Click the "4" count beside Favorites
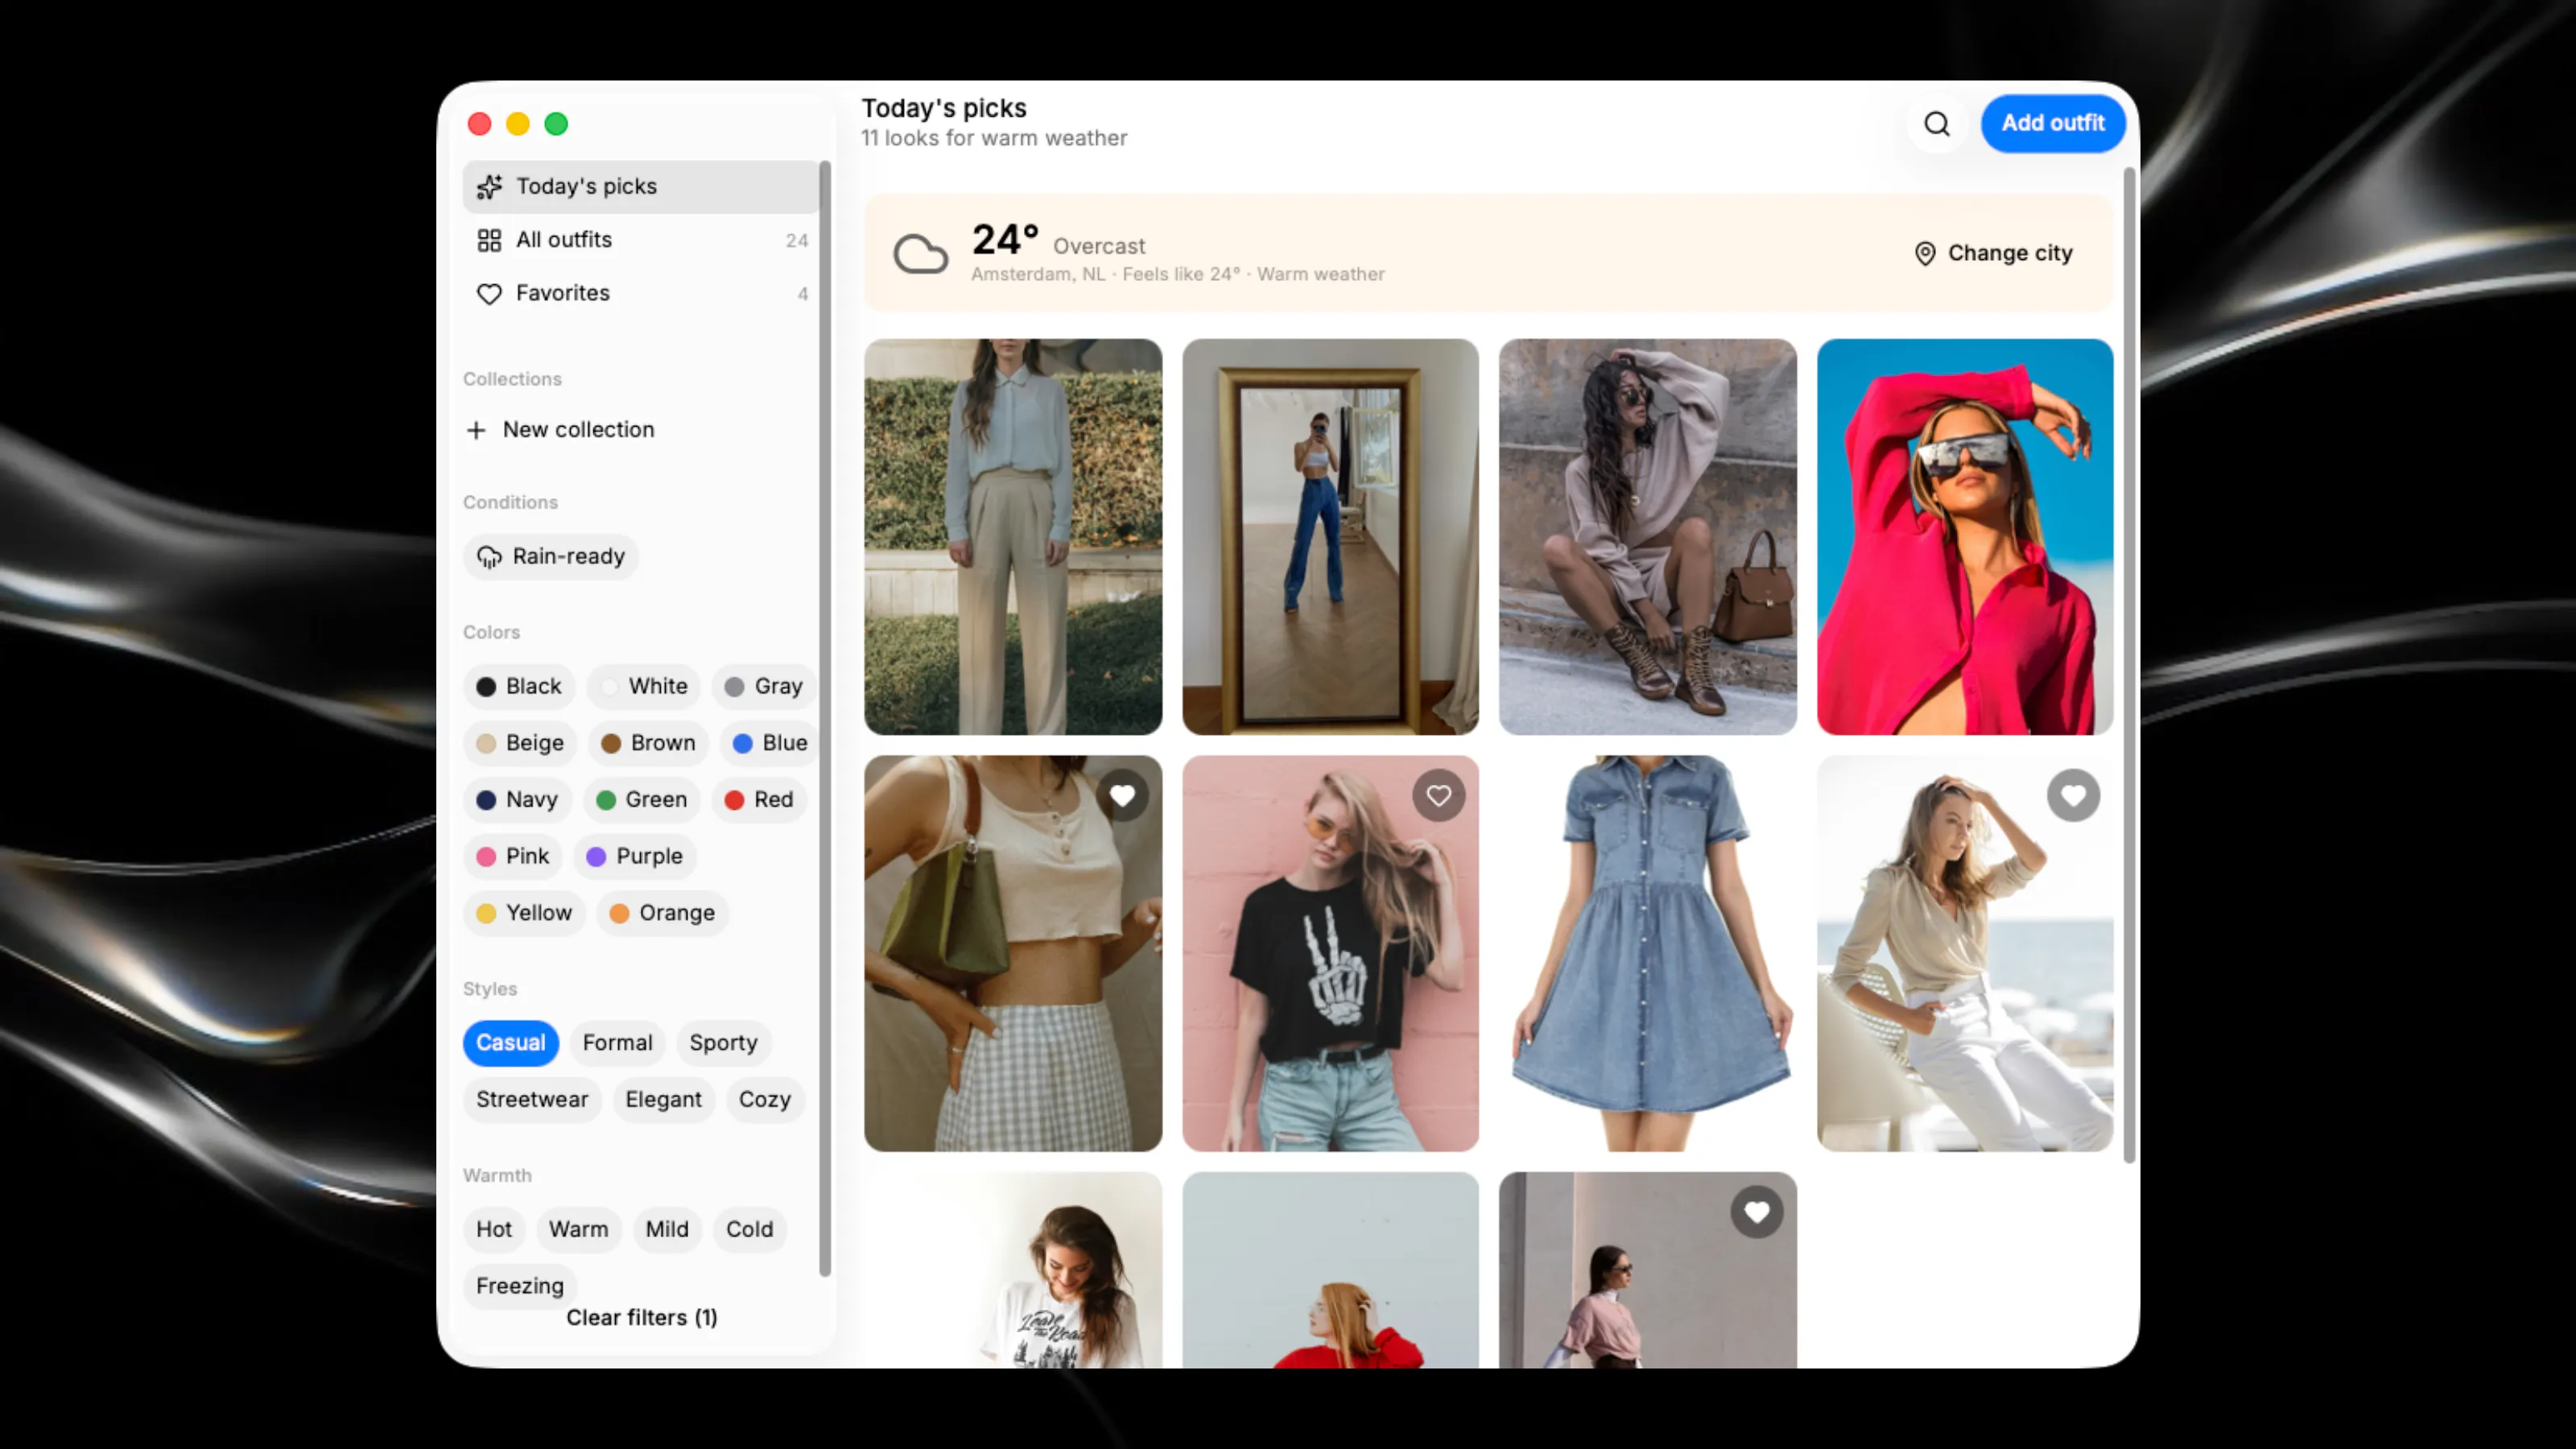 [803, 294]
